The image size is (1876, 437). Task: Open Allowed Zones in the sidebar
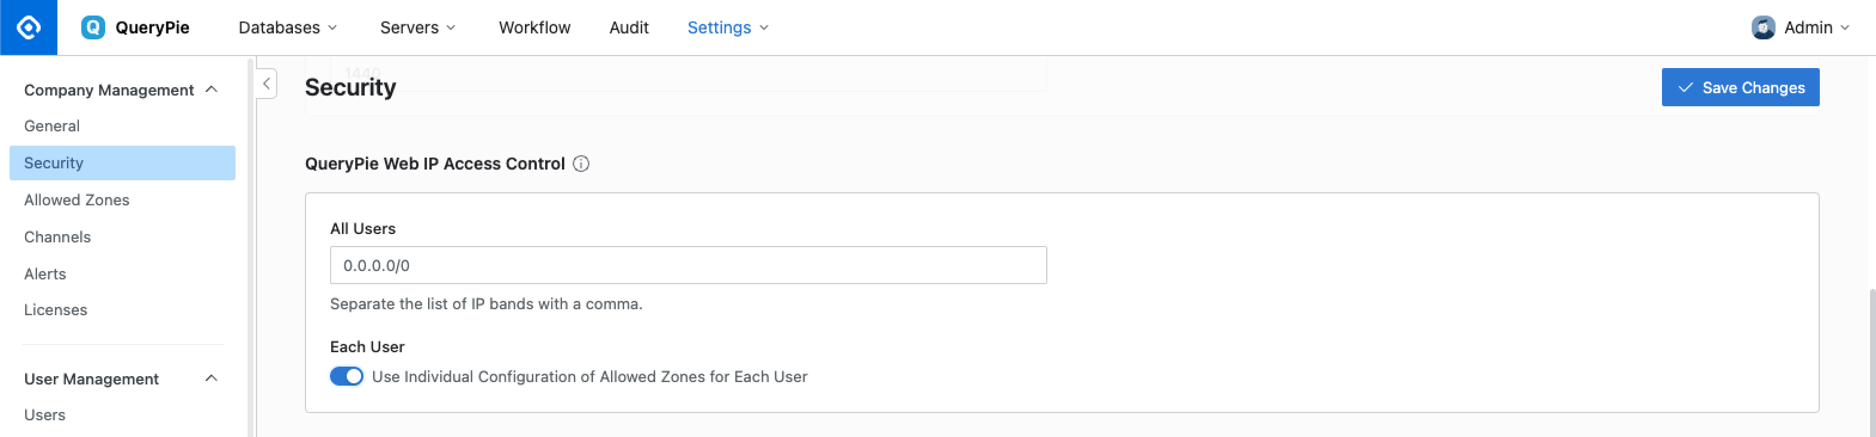77,200
